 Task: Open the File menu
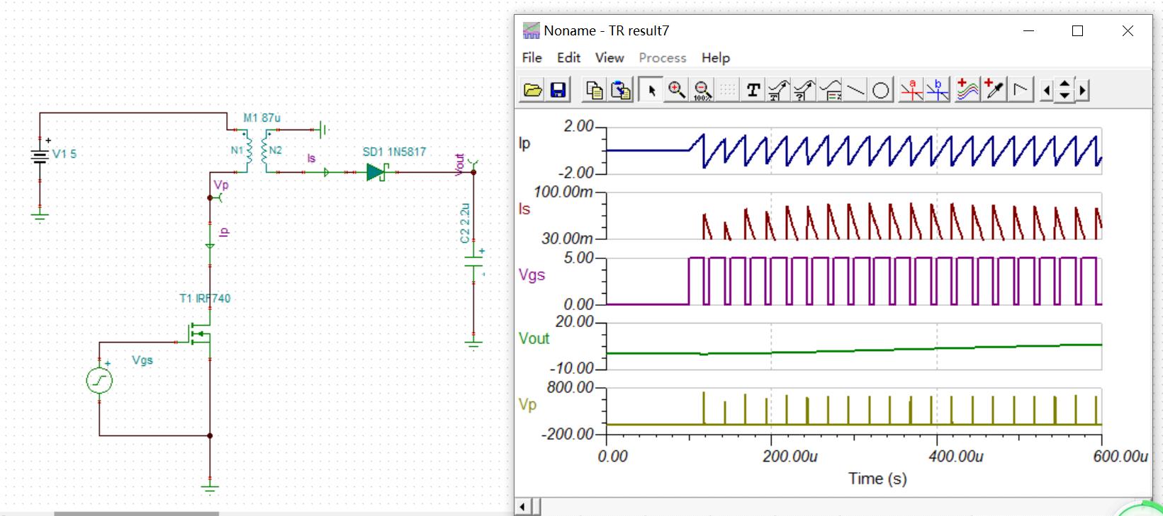pos(532,57)
